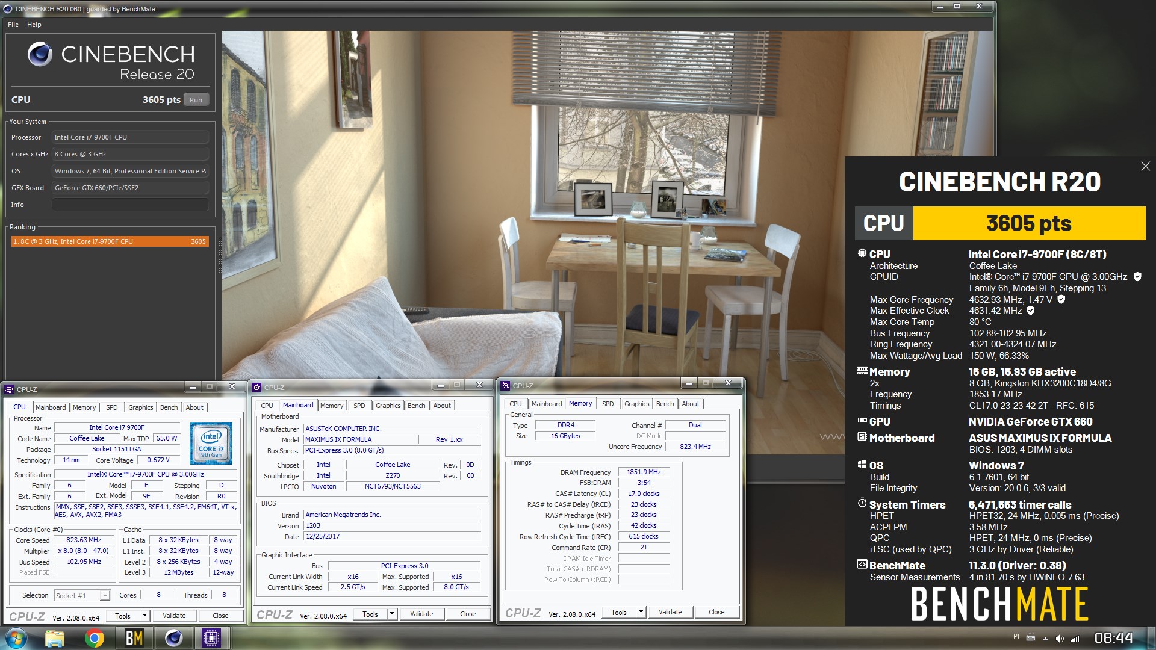Viewport: 1156px width, 650px height.
Task: Switch to CPU tab in Memory window
Action: point(516,404)
